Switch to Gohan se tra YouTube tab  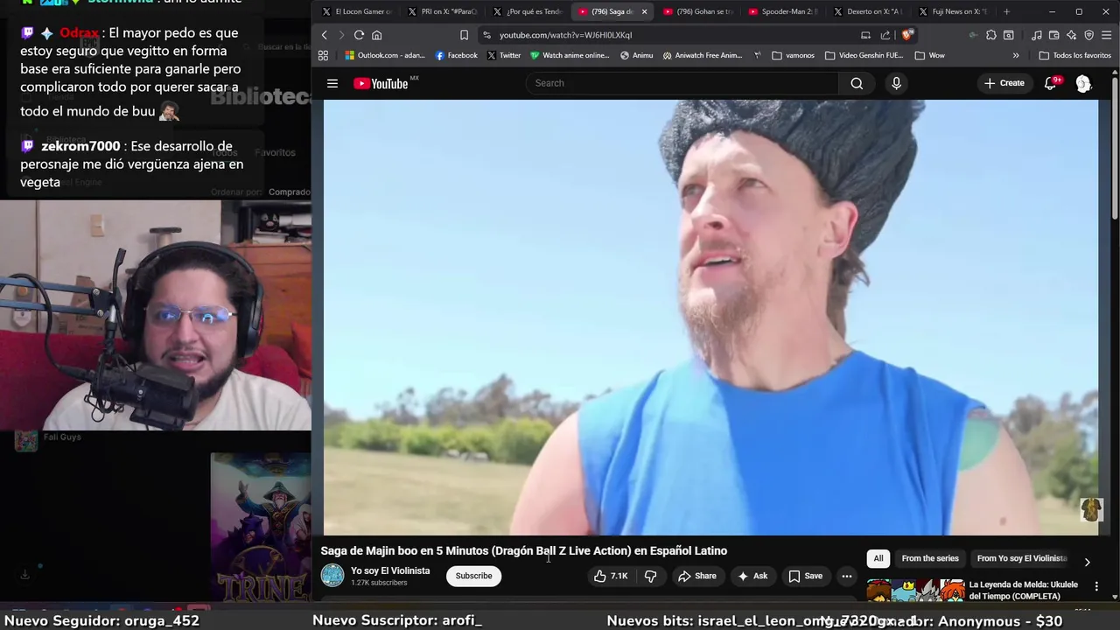coord(698,11)
